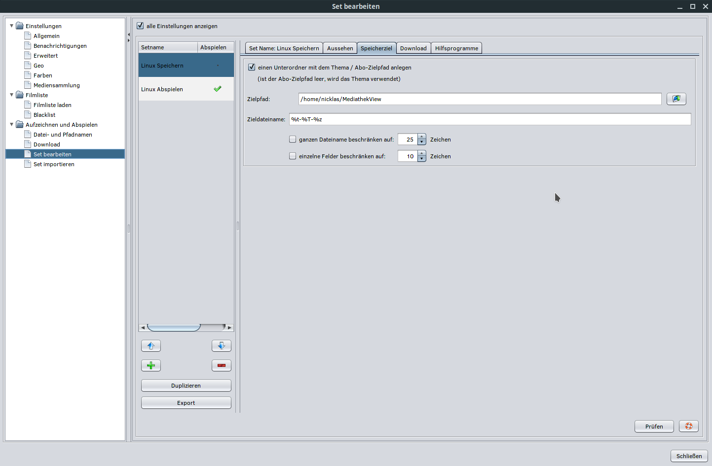Collapse Aufzeichnen und Abspielen node

[x=12, y=124]
